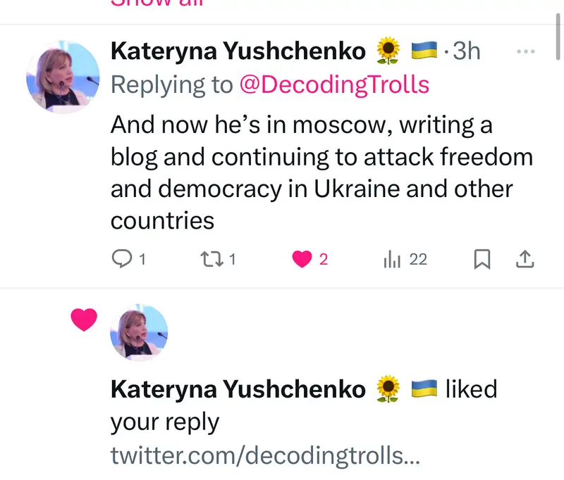Click the pink heart notification icon
This screenshot has height=480, width=564.
[84, 320]
